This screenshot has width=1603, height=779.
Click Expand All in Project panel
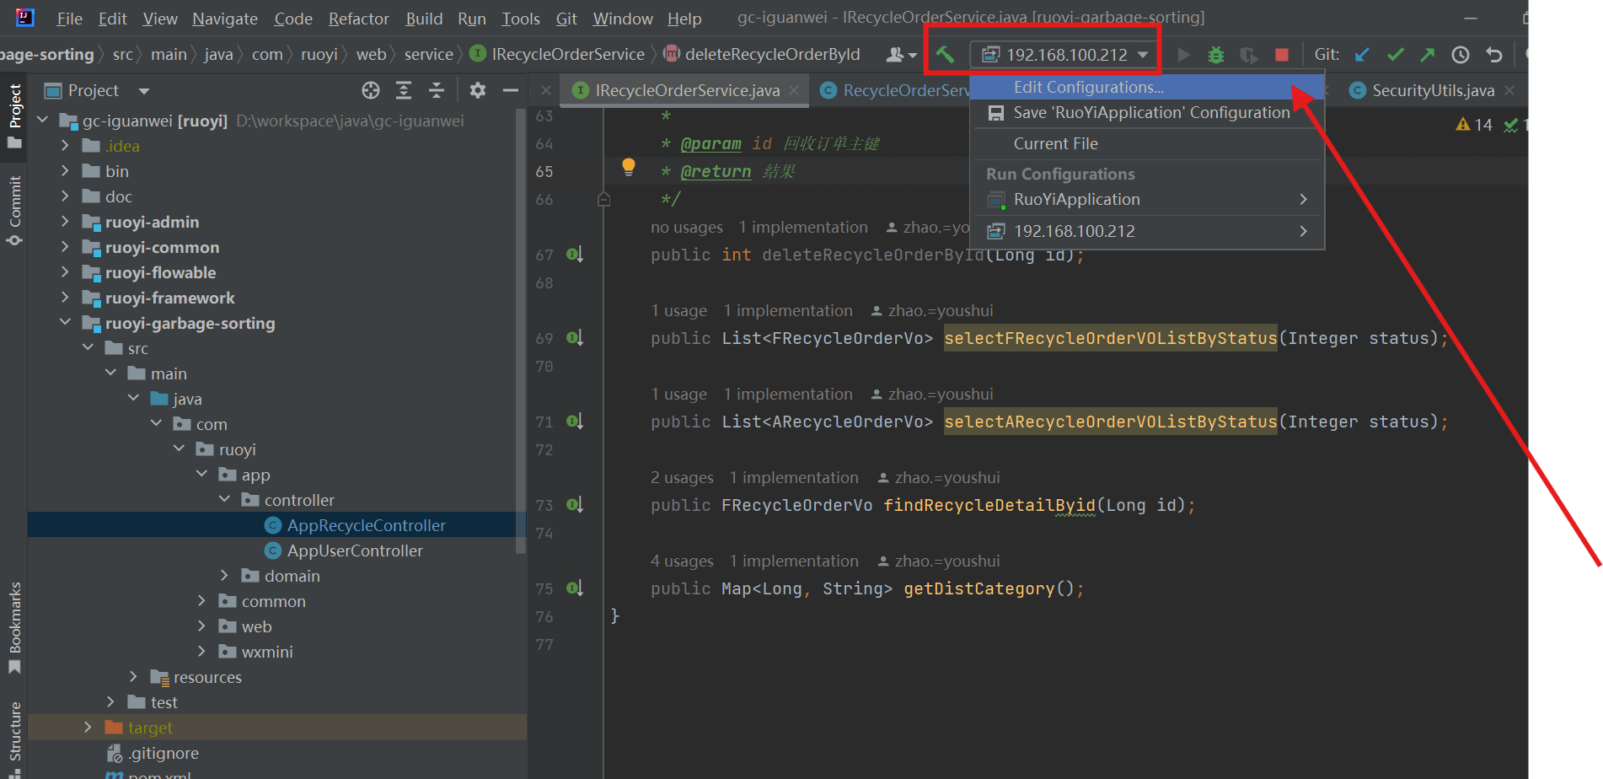tap(404, 90)
